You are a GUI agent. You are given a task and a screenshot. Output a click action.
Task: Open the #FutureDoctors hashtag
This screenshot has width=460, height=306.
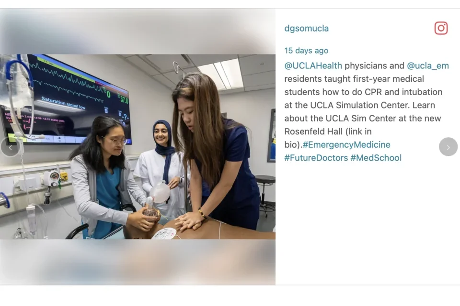(316, 158)
